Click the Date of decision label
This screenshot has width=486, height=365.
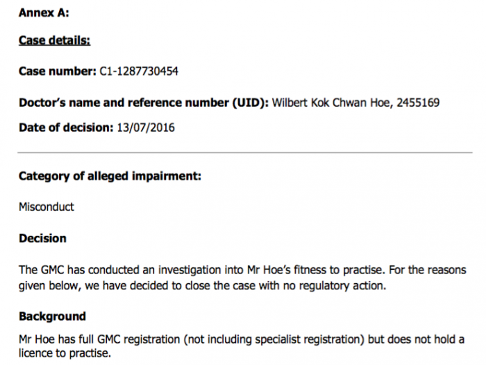(66, 128)
